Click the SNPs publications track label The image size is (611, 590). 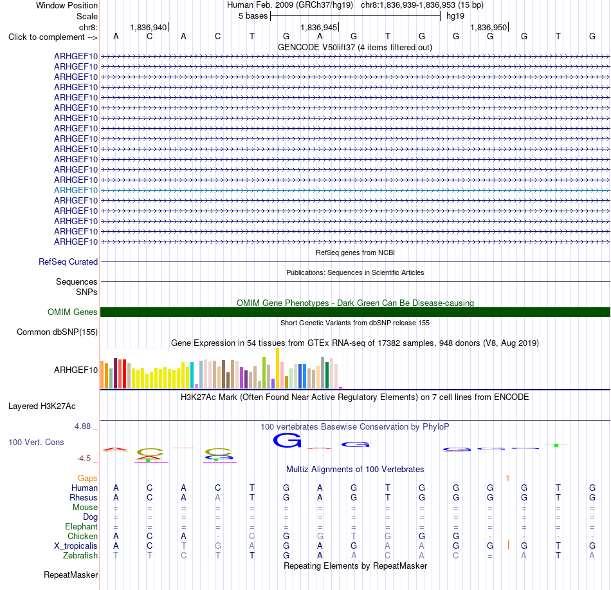(x=87, y=292)
